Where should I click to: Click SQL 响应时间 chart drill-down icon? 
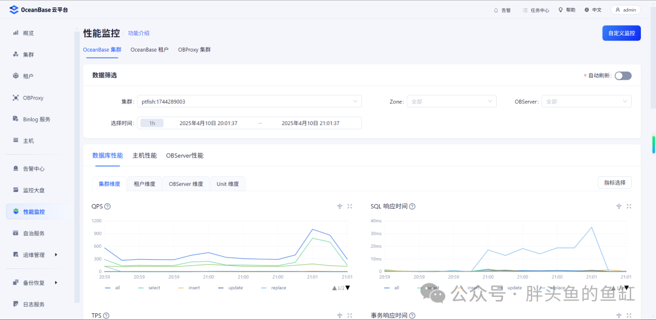pos(619,206)
